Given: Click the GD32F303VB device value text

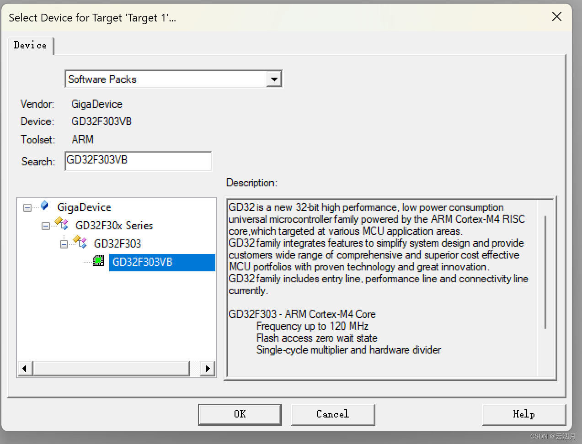Looking at the screenshot, I should (x=101, y=122).
